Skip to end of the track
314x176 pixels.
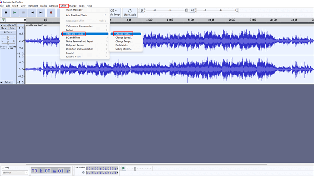[41, 13]
